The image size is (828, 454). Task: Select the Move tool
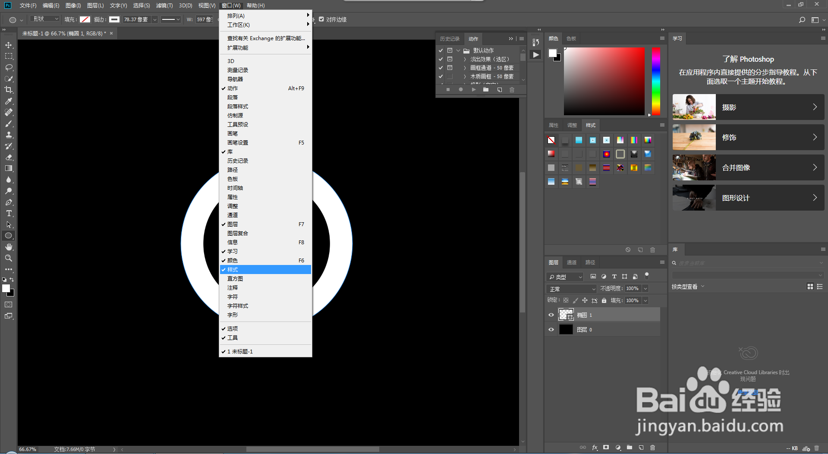tap(9, 45)
